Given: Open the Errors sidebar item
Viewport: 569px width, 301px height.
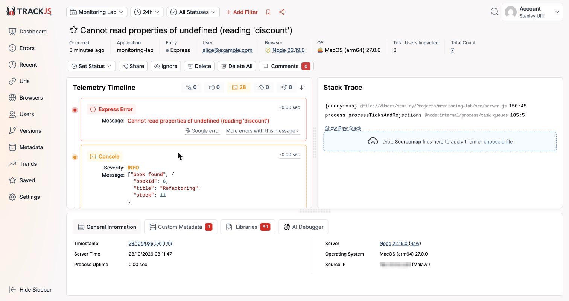Looking at the screenshot, I should (x=22, y=48).
